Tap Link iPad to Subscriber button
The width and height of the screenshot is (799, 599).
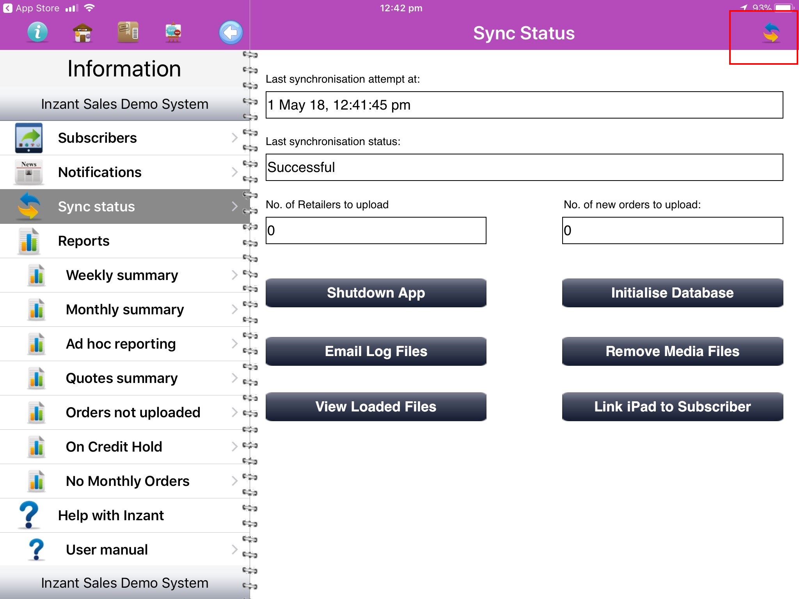click(672, 407)
